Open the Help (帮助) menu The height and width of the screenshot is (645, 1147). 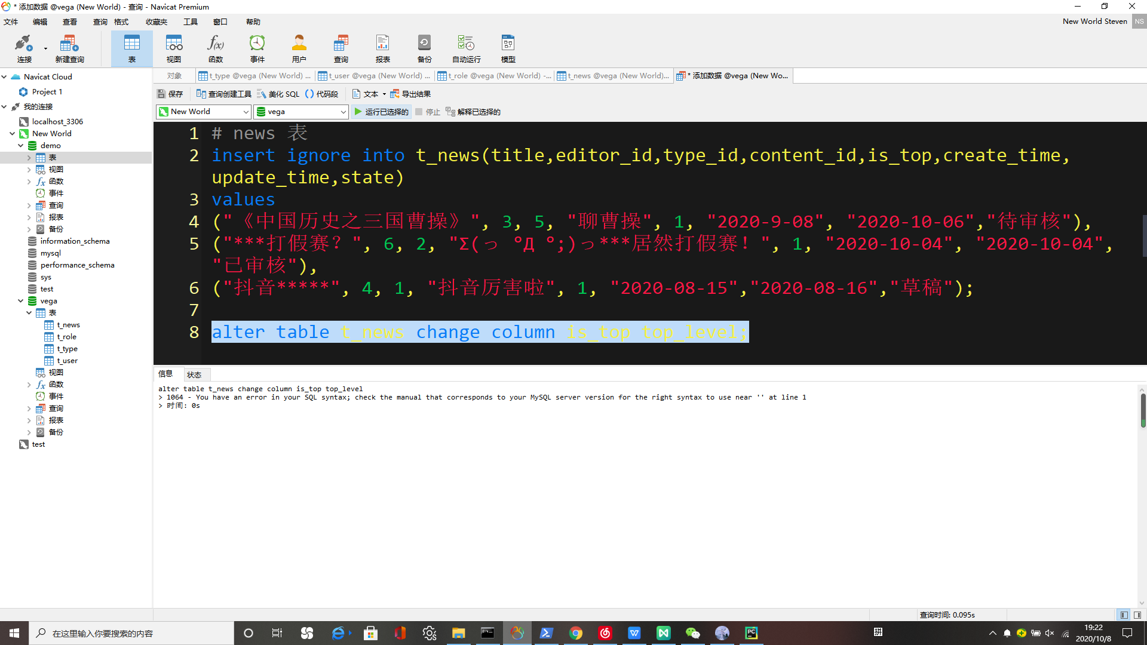[x=253, y=21]
